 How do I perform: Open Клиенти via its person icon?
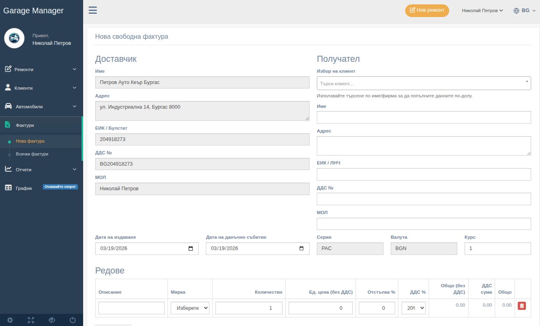click(x=8, y=88)
